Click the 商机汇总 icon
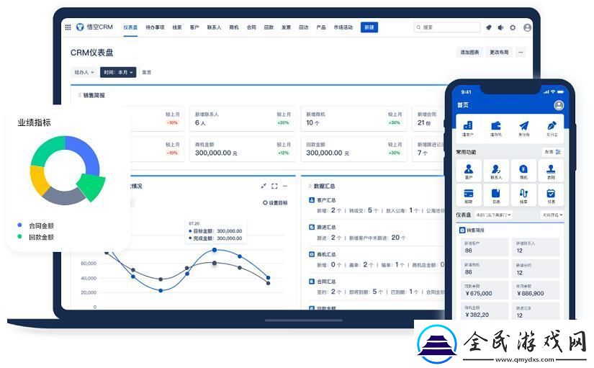Image resolution: width=594 pixels, height=368 pixels. coord(311,254)
